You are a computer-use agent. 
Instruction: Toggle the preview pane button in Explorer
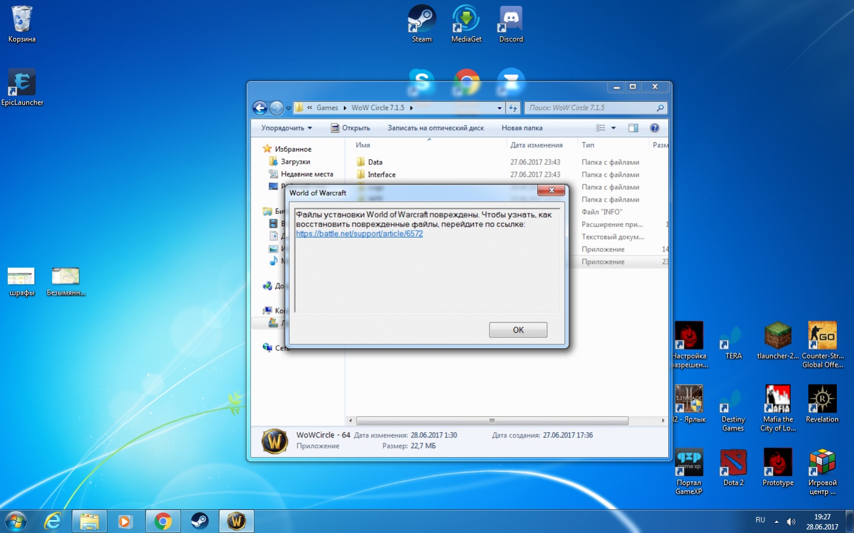click(x=633, y=128)
